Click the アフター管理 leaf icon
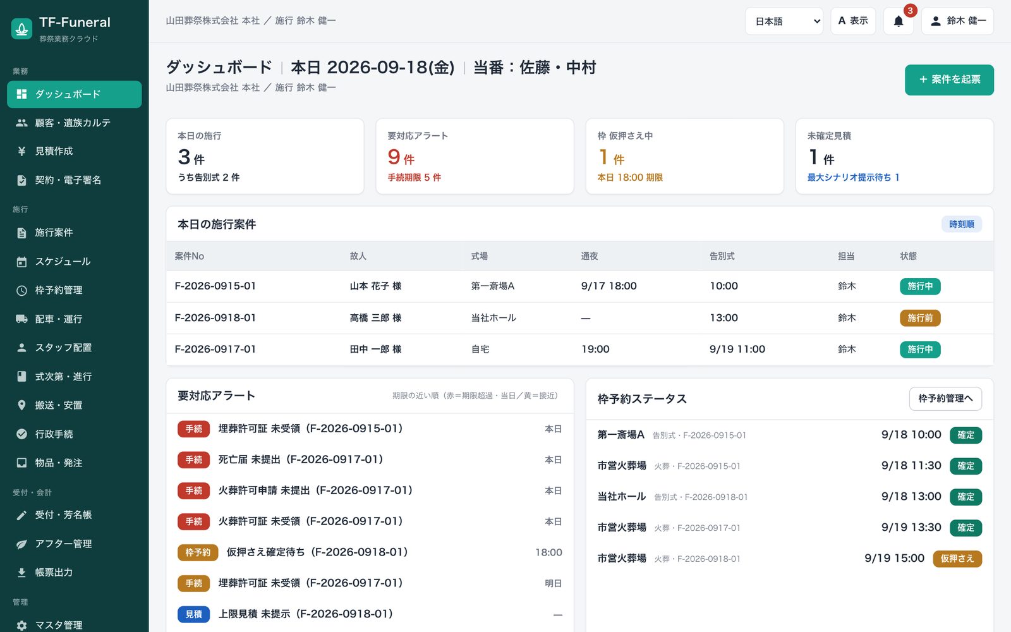1011x632 pixels. 21,544
